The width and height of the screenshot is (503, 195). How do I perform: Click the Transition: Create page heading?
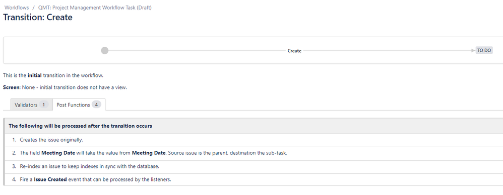pyautogui.click(x=38, y=17)
